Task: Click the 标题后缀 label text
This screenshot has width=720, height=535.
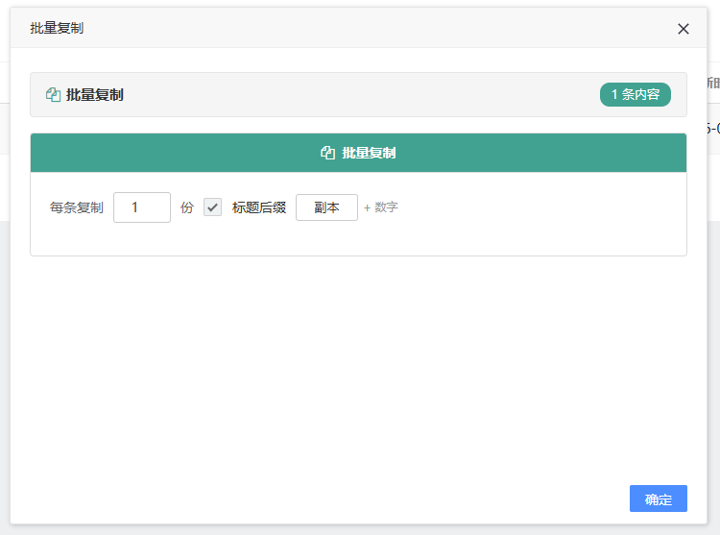Action: [259, 207]
